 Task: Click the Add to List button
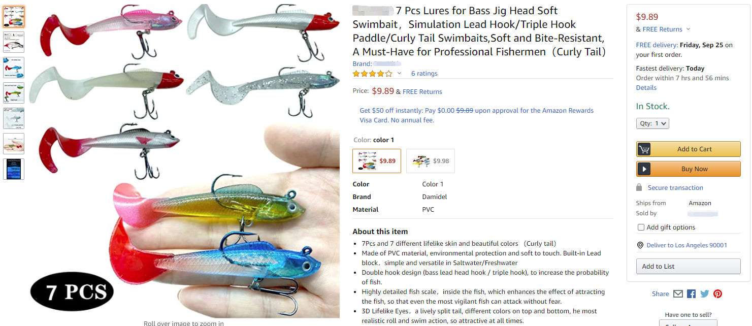point(689,267)
